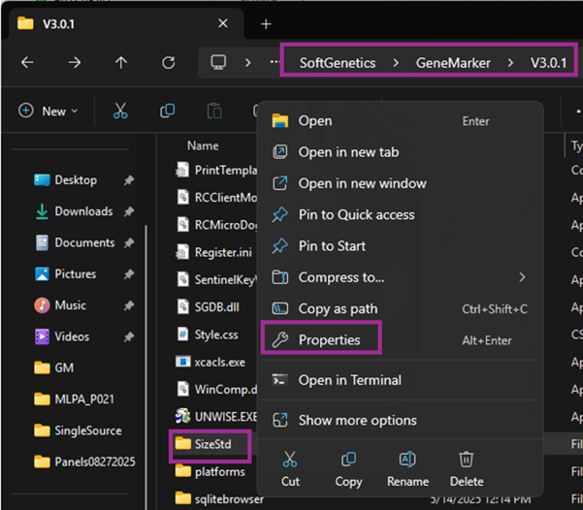The width and height of the screenshot is (583, 510).
Task: Click SoftGenetics in the address breadcrumb
Action: [337, 63]
